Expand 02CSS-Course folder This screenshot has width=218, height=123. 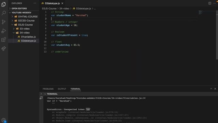[x=12, y=20]
